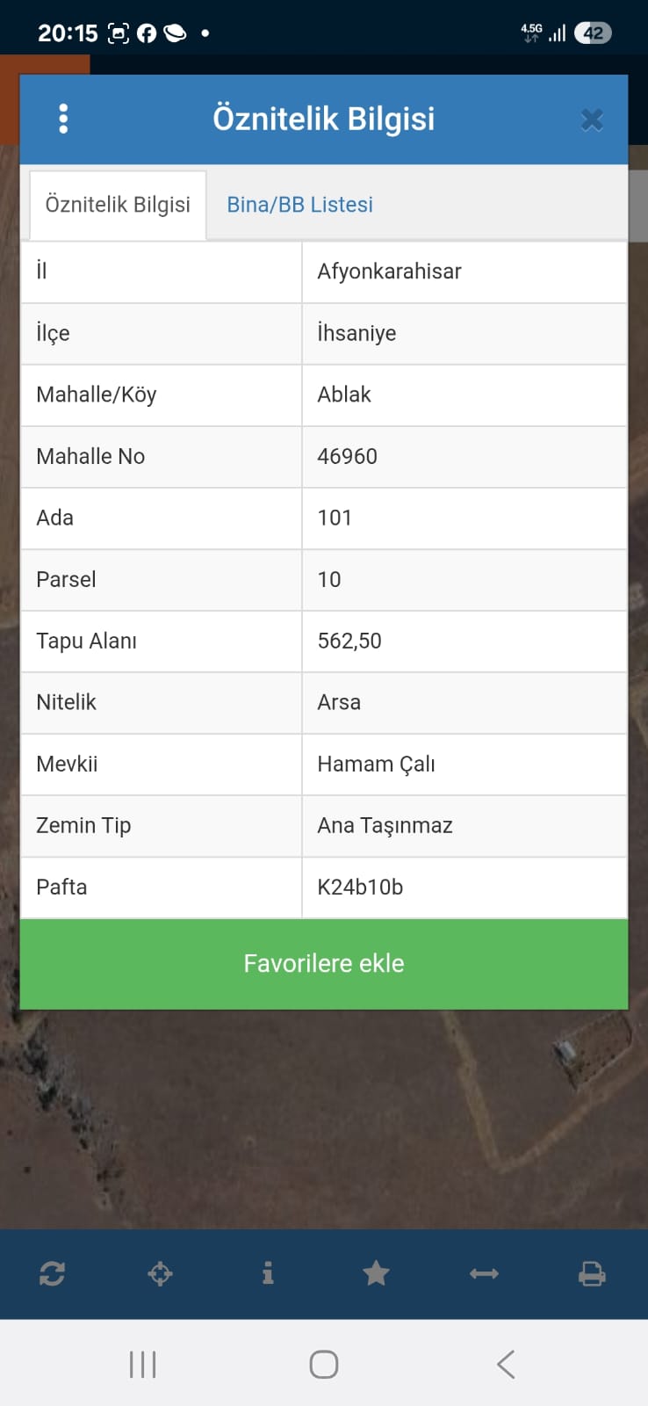This screenshot has width=648, height=1406.
Task: Tap the printer icon
Action: coord(592,1273)
